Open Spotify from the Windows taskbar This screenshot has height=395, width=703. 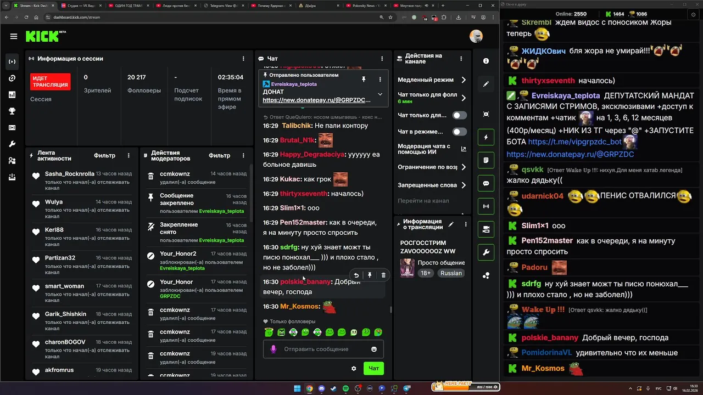pyautogui.click(x=345, y=388)
